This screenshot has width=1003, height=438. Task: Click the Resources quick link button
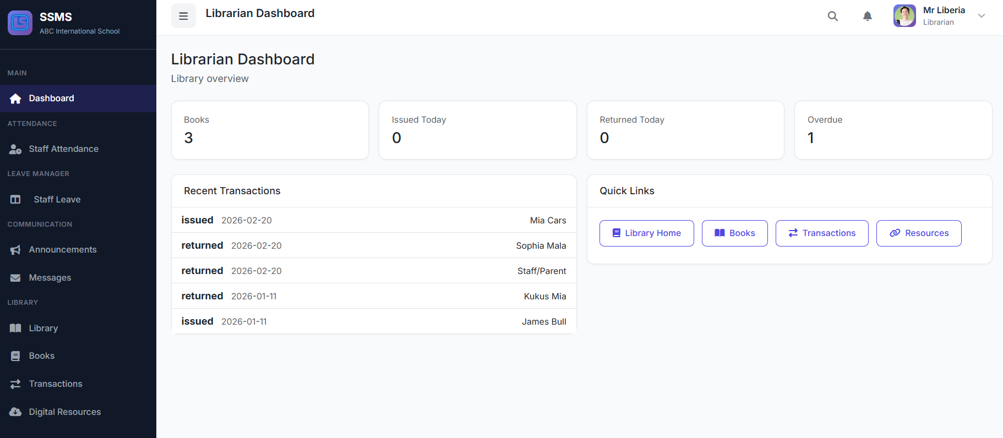point(918,233)
